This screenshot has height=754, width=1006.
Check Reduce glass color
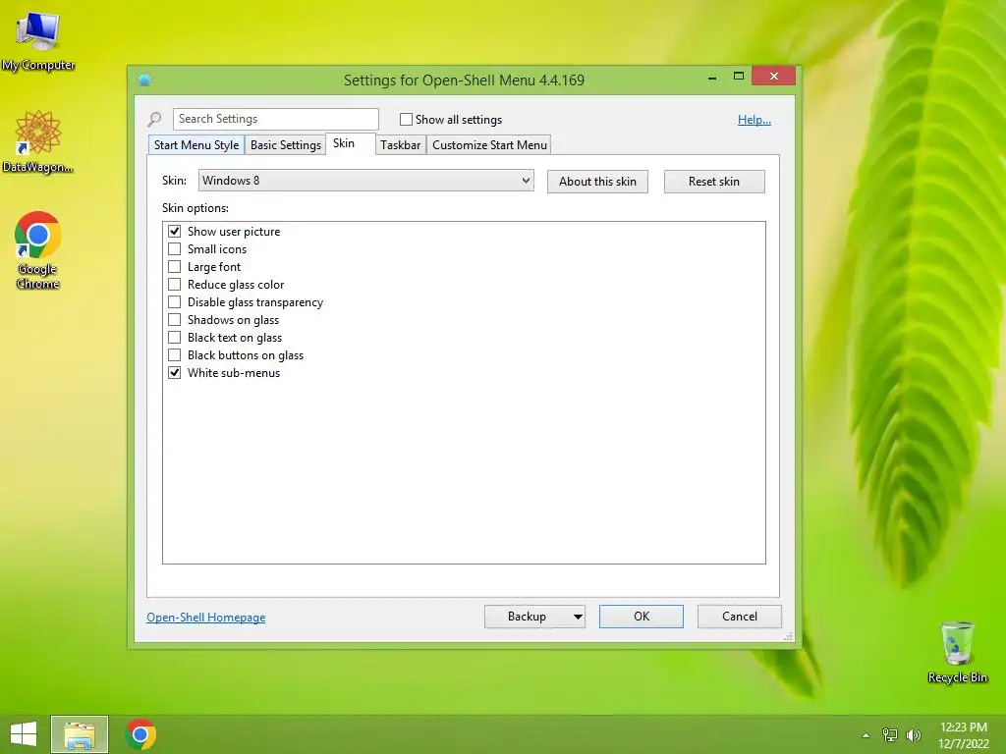click(x=175, y=284)
